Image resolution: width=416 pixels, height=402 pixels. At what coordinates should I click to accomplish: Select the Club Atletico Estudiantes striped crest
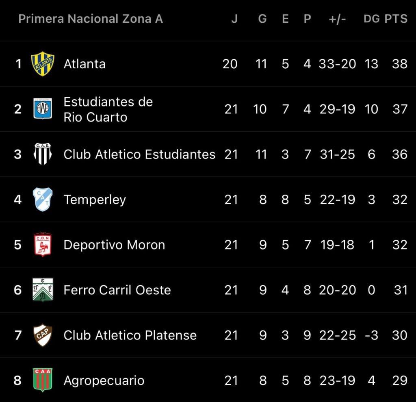pyautogui.click(x=43, y=154)
